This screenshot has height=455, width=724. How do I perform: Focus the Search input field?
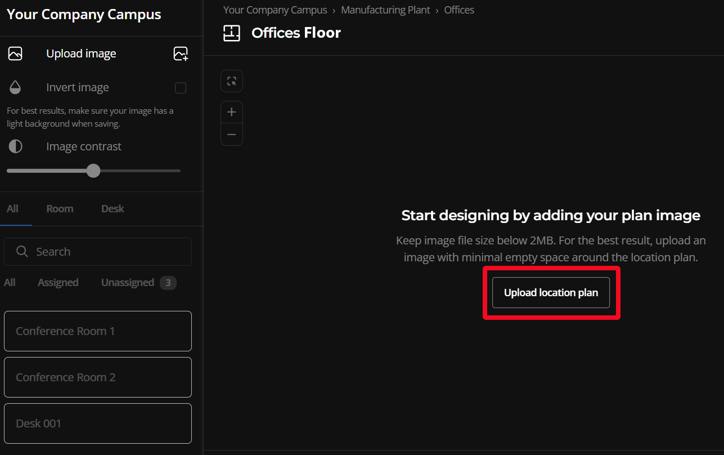(x=98, y=252)
